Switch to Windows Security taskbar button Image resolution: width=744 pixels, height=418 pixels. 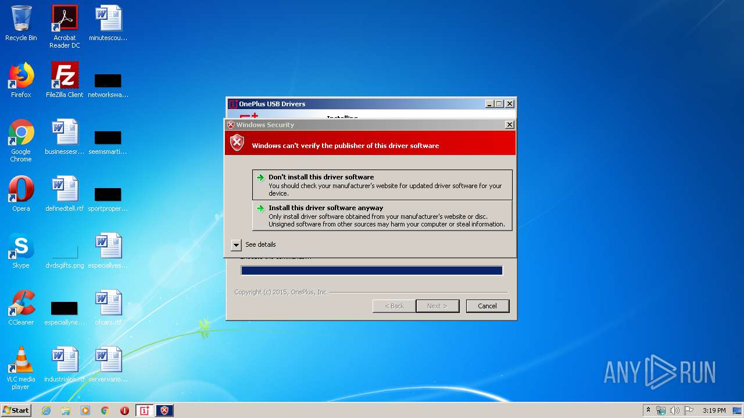(x=164, y=410)
